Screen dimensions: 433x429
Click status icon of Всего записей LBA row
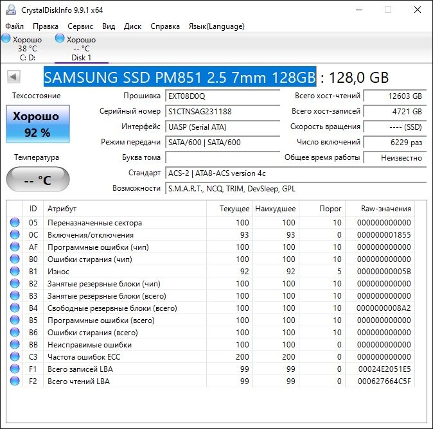(x=15, y=369)
